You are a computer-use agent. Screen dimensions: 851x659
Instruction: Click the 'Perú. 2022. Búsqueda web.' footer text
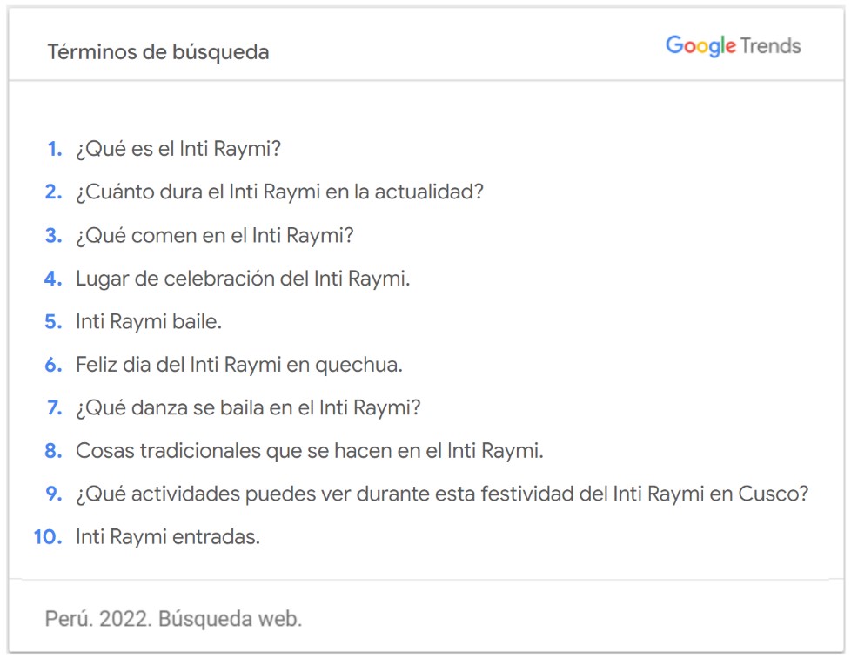(173, 619)
